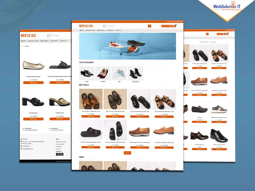255x191 pixels.
Task: Open SHOP BY CATEGORY in left page navbar
Action: 33,41
